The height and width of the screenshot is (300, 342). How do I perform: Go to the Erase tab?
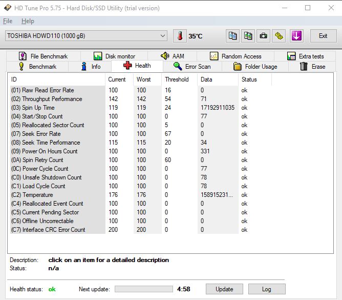pyautogui.click(x=312, y=67)
